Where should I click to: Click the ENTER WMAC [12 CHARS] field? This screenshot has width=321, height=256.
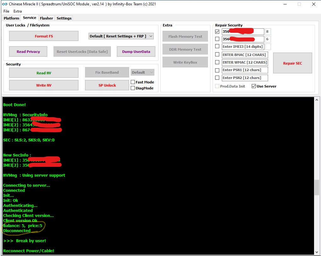(x=245, y=62)
